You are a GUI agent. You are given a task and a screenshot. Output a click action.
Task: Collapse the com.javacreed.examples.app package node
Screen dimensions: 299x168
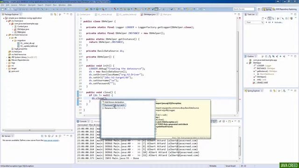10,24
